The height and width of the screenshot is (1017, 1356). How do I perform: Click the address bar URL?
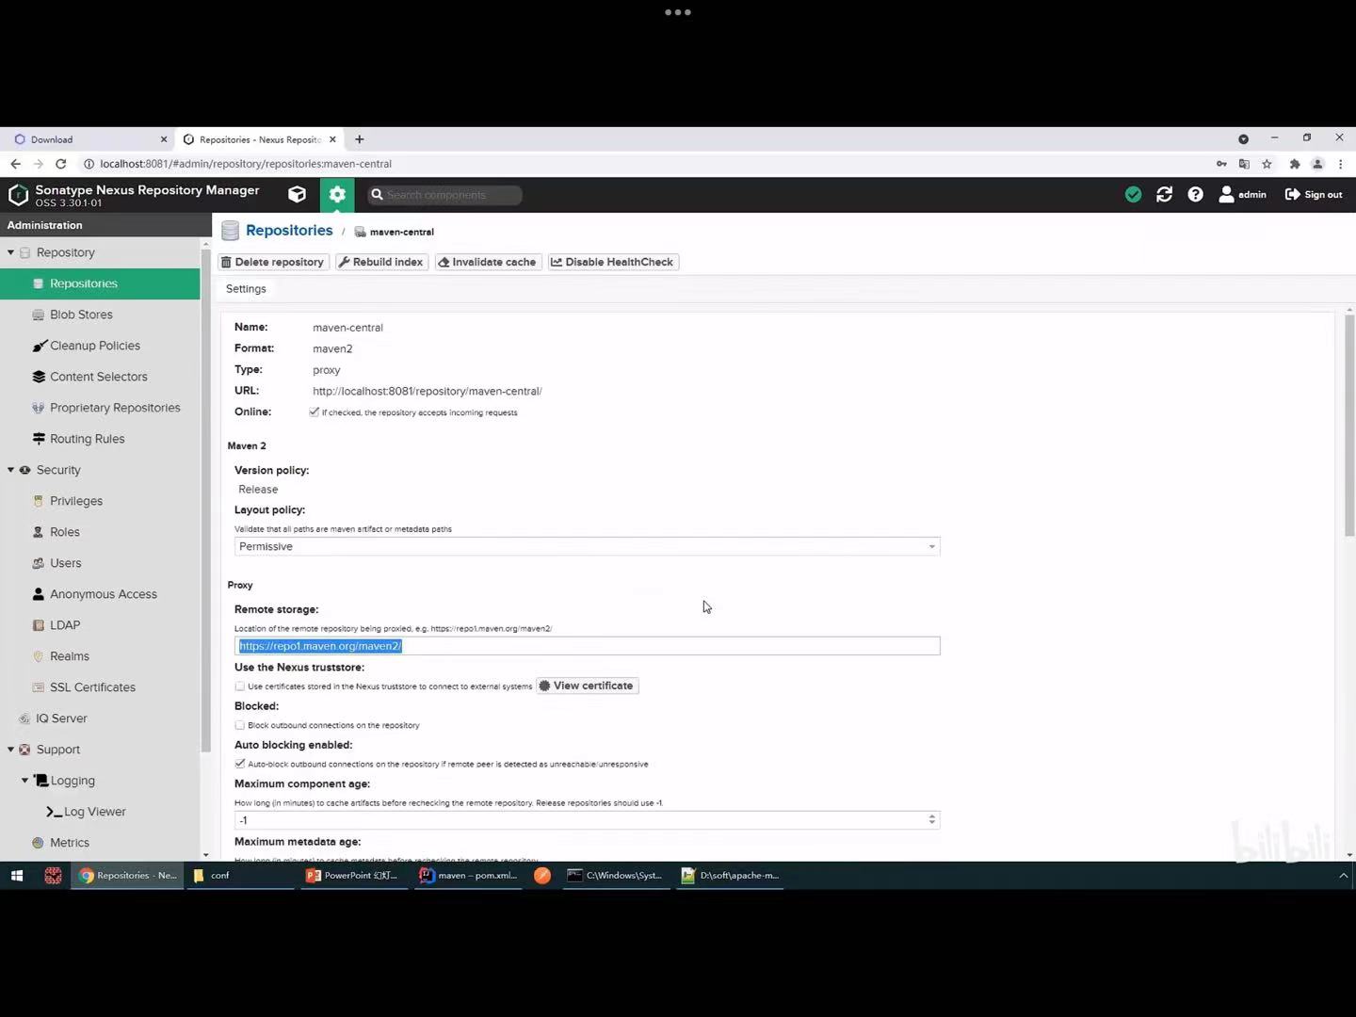(246, 164)
